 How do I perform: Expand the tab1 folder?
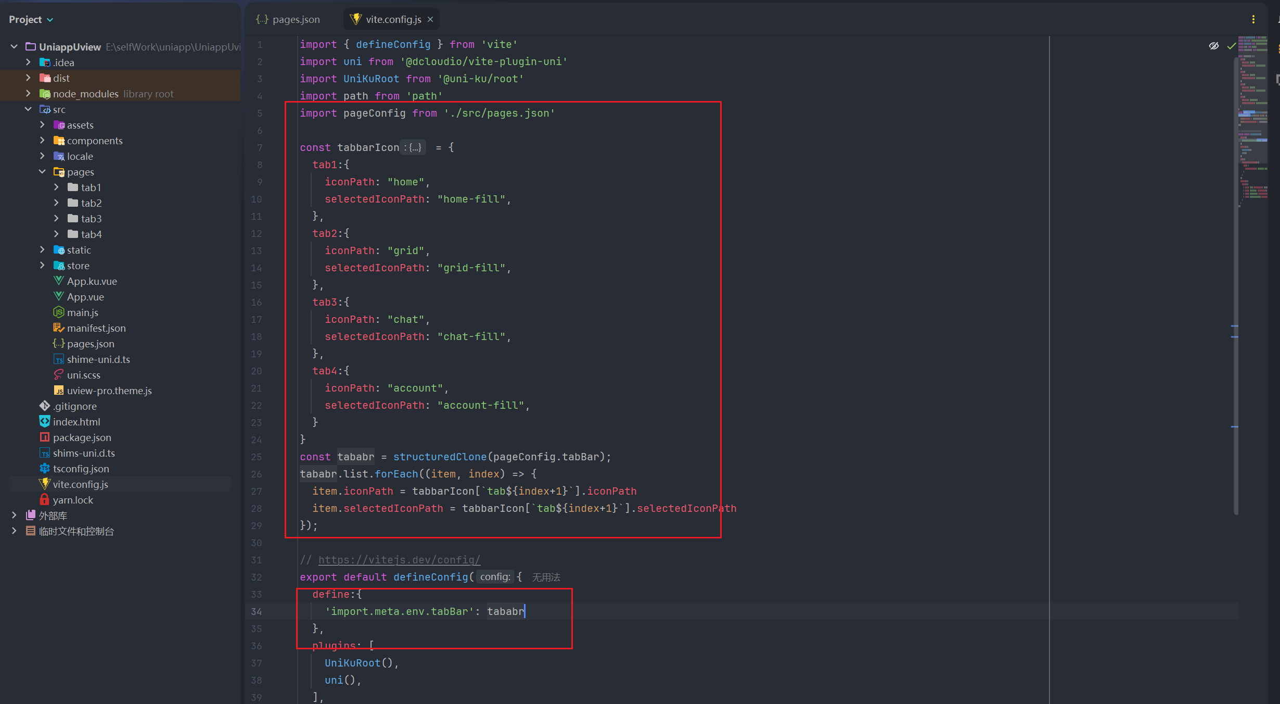pyautogui.click(x=56, y=187)
